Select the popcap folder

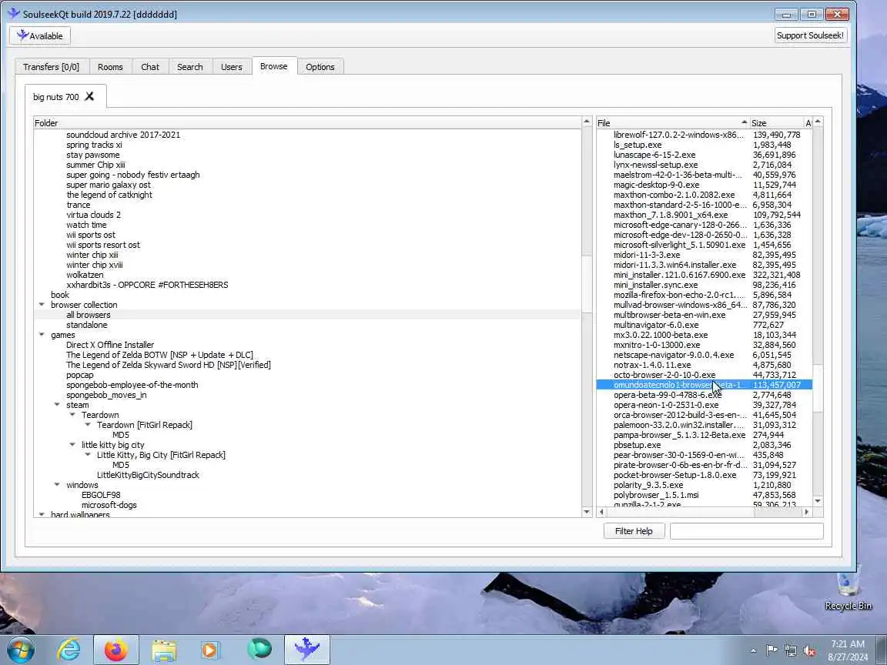click(x=80, y=375)
